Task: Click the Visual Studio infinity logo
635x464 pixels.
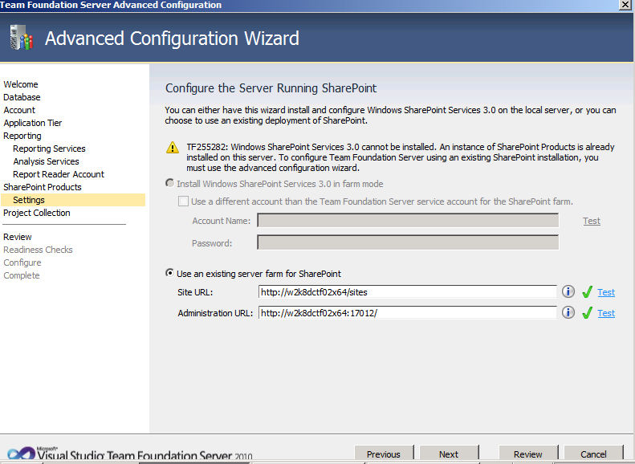Action: (22, 454)
